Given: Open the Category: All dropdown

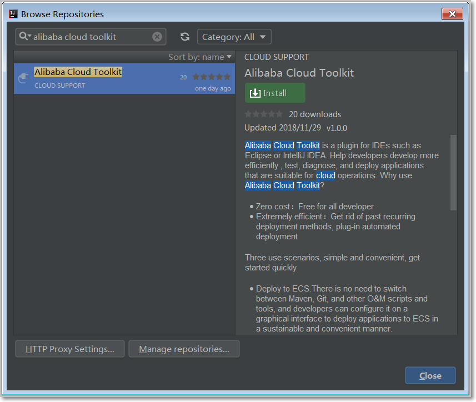Looking at the screenshot, I should tap(234, 36).
